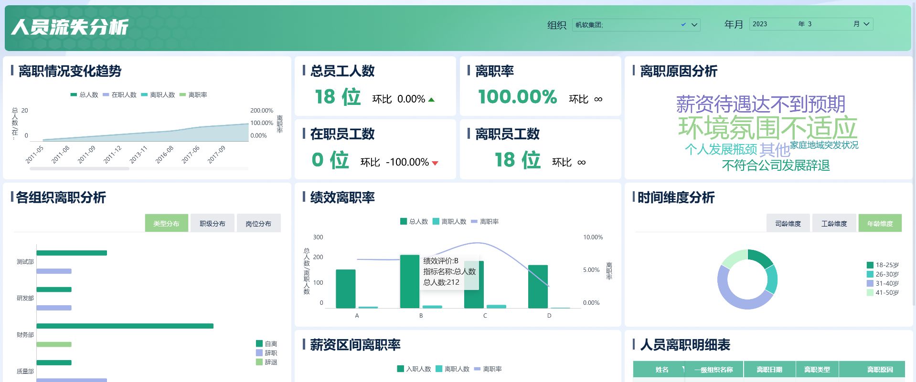Expand the 年月 date dropdown arrow

click(x=866, y=24)
